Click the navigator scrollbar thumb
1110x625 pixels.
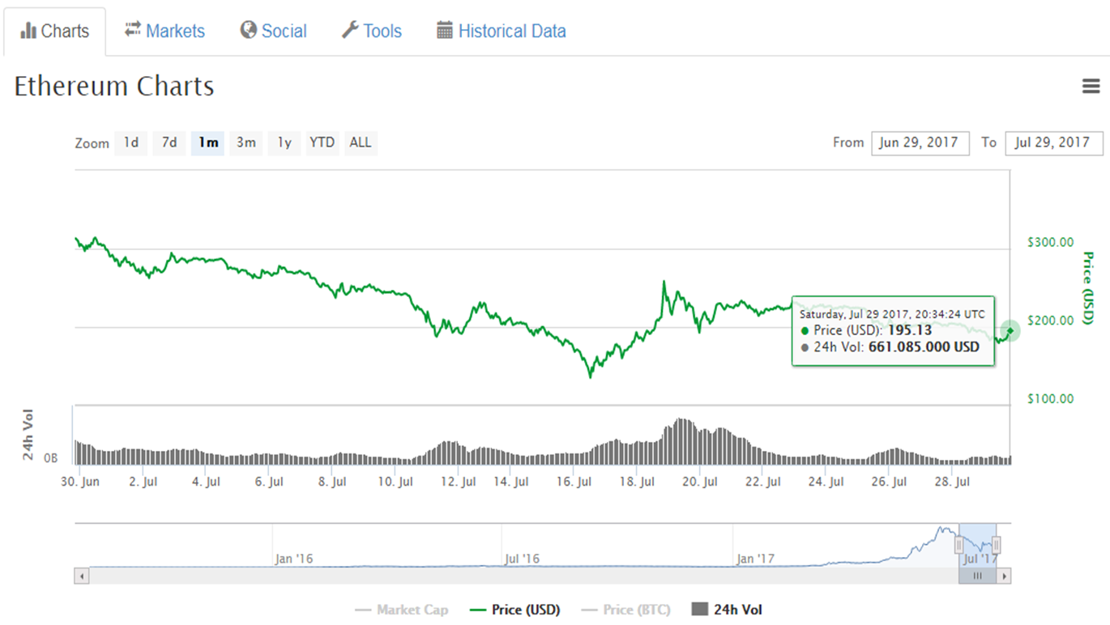[x=978, y=576]
